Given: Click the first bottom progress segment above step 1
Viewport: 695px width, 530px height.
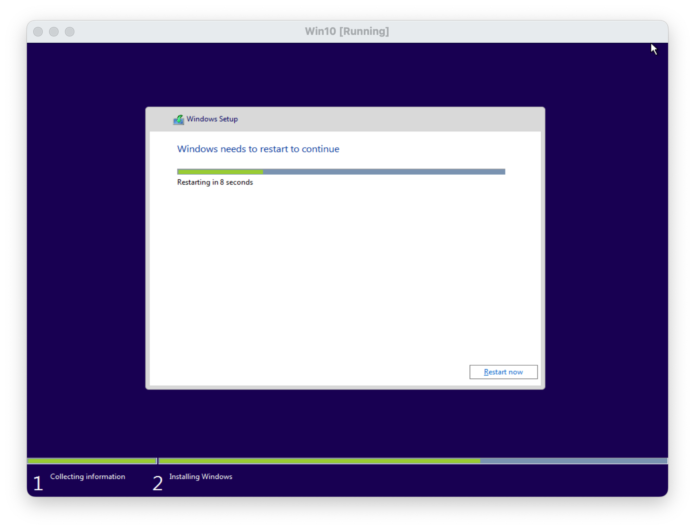Looking at the screenshot, I should [92, 461].
